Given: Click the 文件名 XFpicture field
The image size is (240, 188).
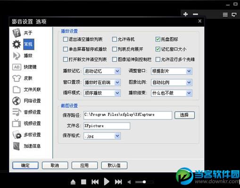Looking at the screenshot, I should click(x=107, y=126).
